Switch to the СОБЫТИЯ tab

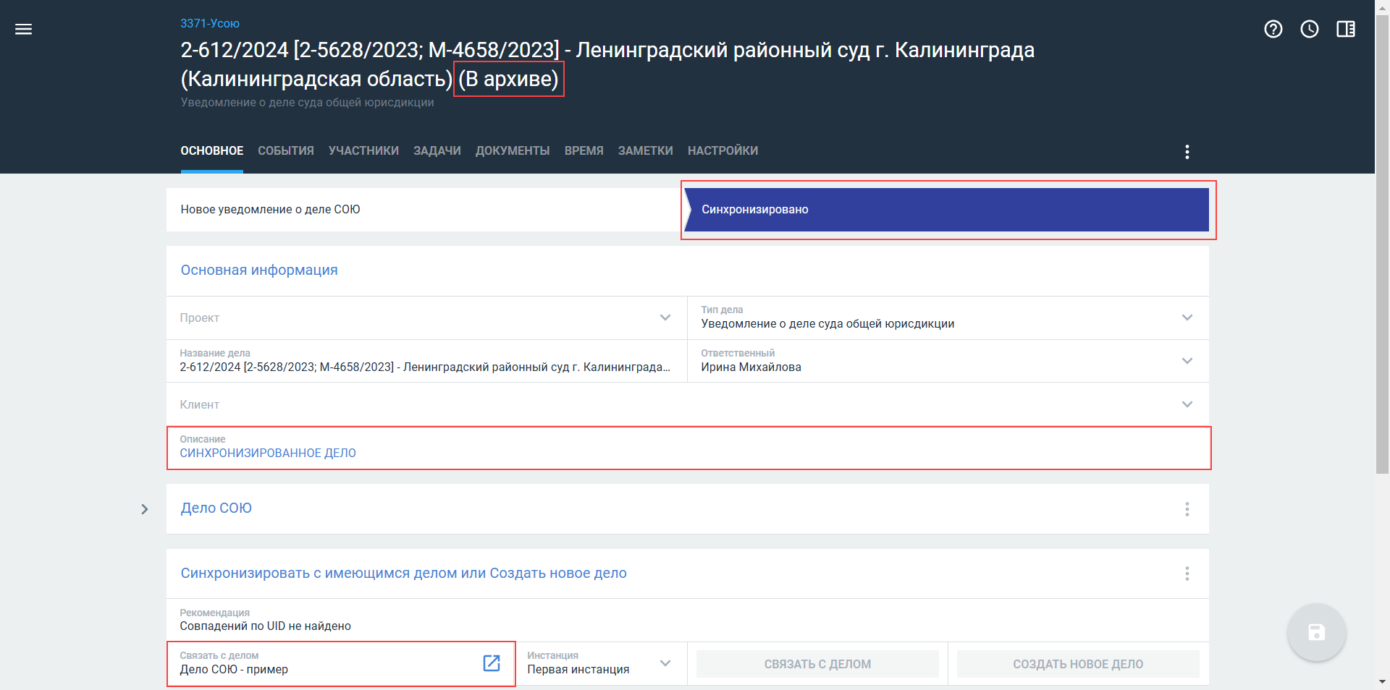click(x=286, y=150)
